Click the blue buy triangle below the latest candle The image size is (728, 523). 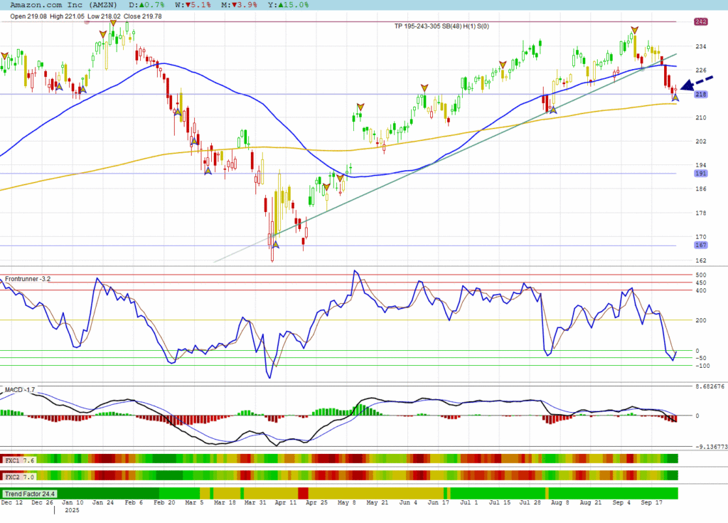tap(675, 97)
